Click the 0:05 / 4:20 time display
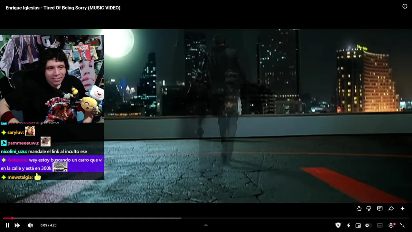 point(48,226)
